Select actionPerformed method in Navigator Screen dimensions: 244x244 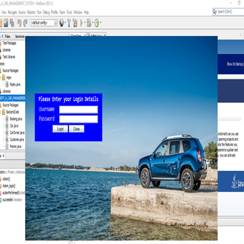[14, 193]
